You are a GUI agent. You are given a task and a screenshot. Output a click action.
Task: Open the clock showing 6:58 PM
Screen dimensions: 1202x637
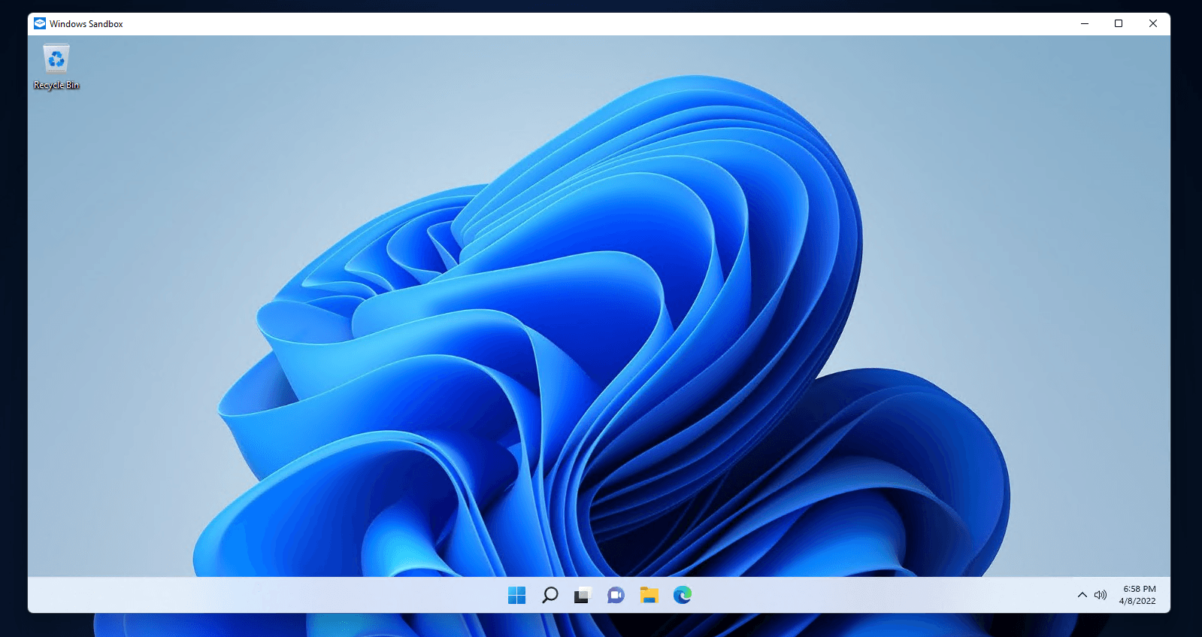[1140, 589]
